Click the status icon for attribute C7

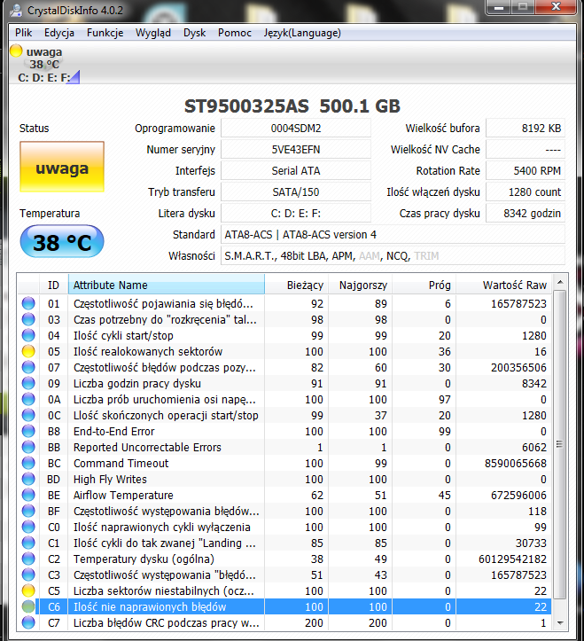[x=28, y=622]
